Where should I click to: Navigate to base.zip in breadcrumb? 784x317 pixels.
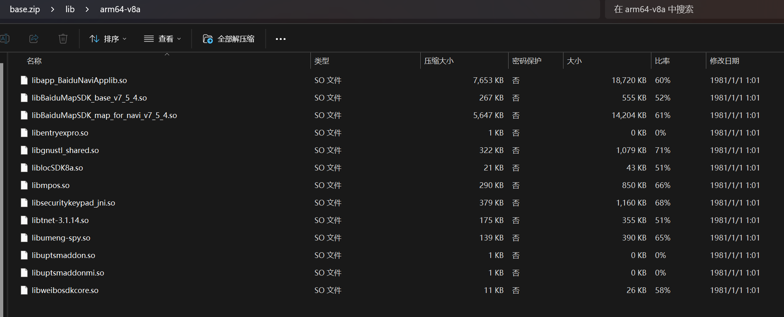coord(25,9)
